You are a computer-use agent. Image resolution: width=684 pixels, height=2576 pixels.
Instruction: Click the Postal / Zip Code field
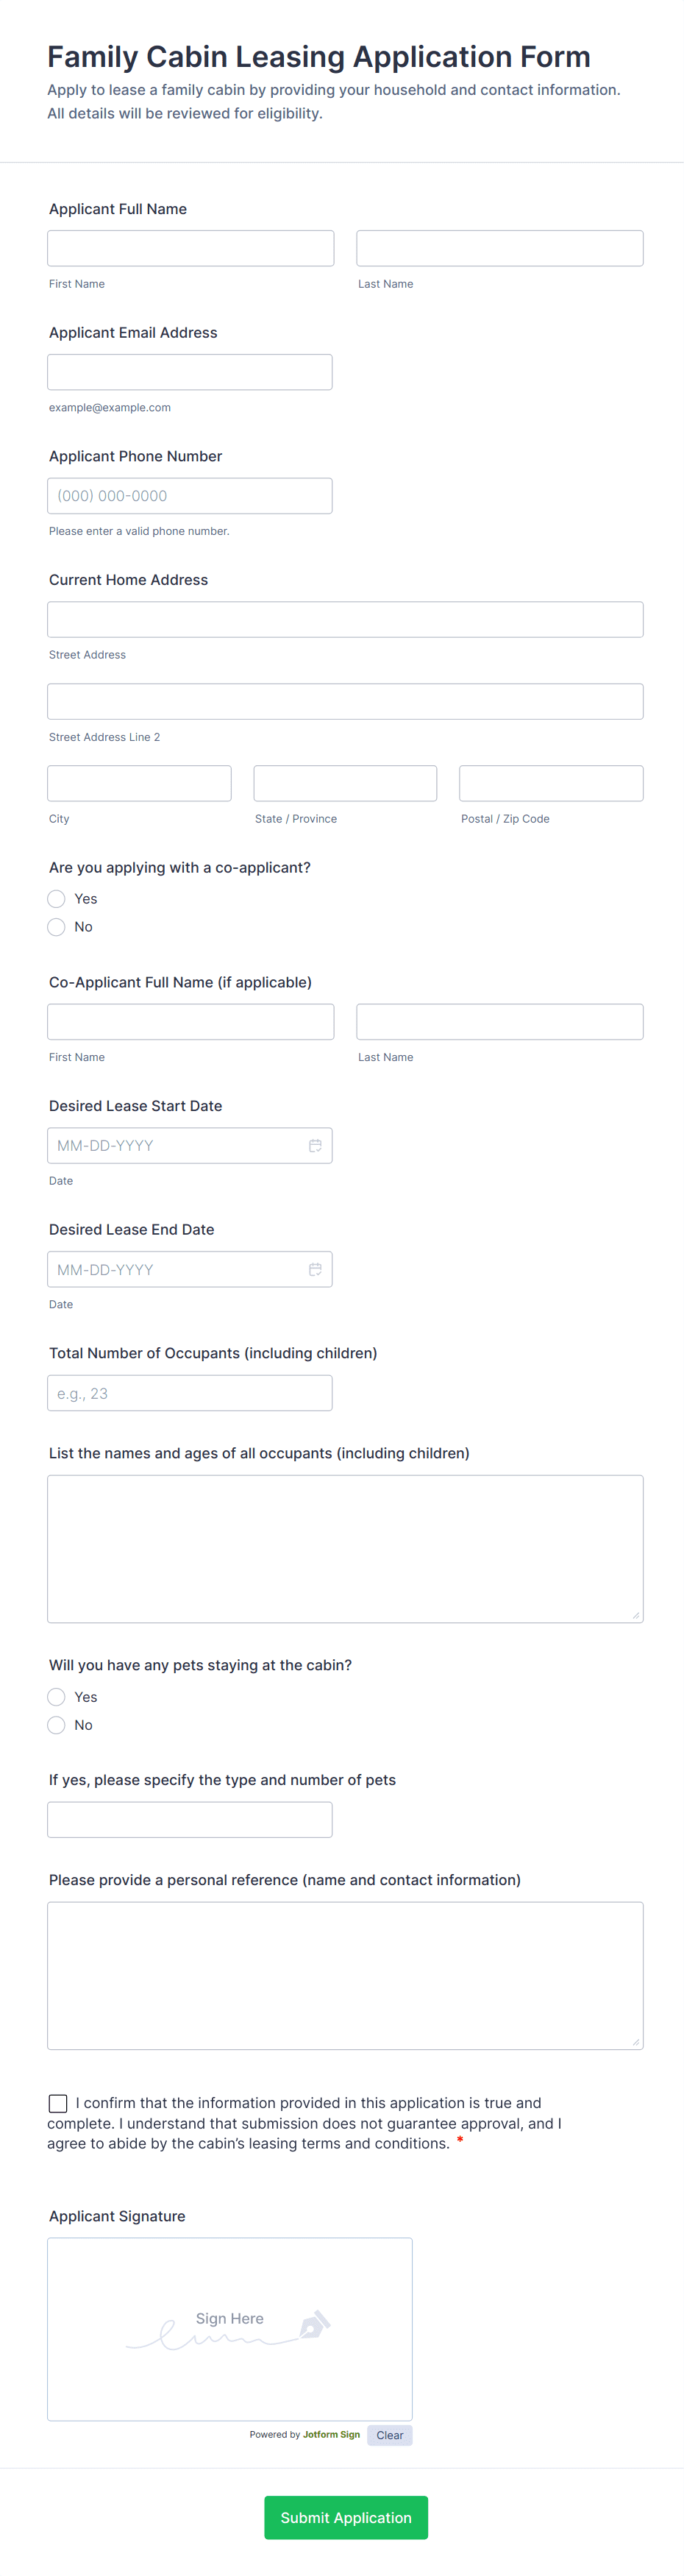point(551,783)
